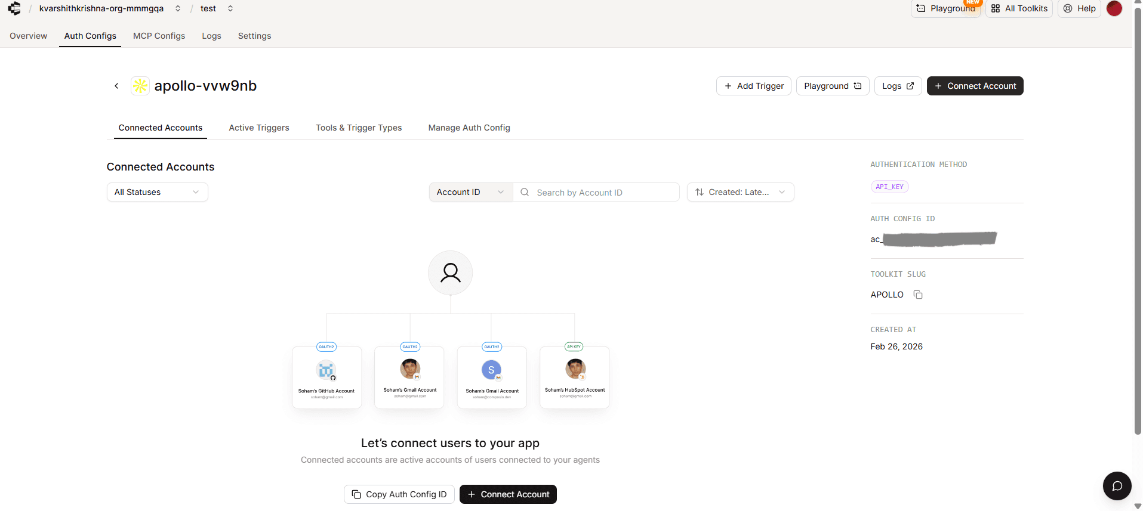This screenshot has height=511, width=1143.
Task: Open the test project switcher chevron
Action: [230, 8]
